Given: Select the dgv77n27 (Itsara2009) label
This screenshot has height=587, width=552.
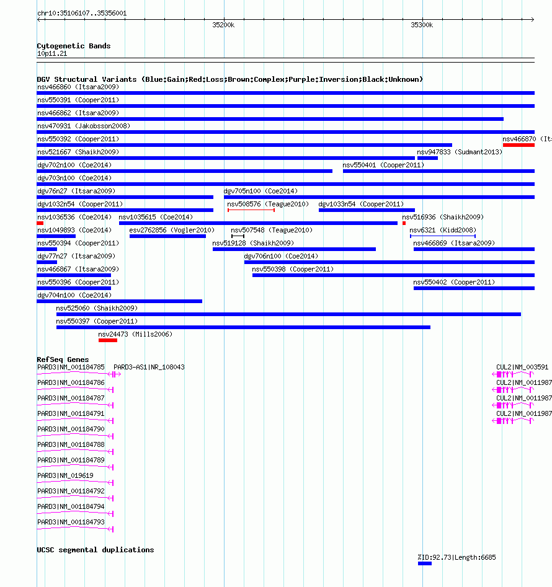Looking at the screenshot, I should (x=76, y=256).
